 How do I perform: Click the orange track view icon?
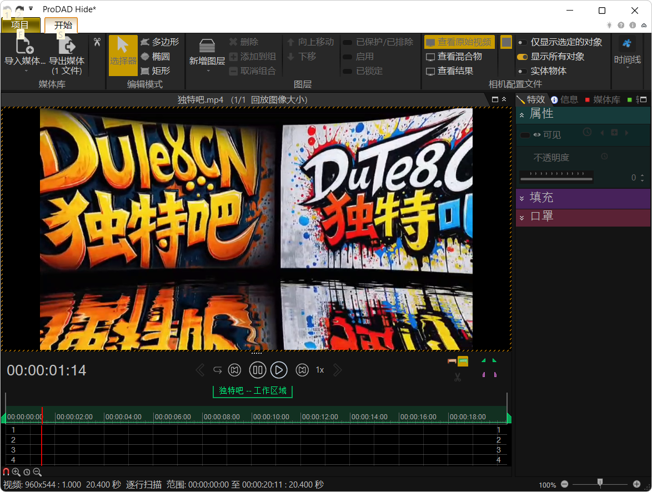pyautogui.click(x=452, y=362)
